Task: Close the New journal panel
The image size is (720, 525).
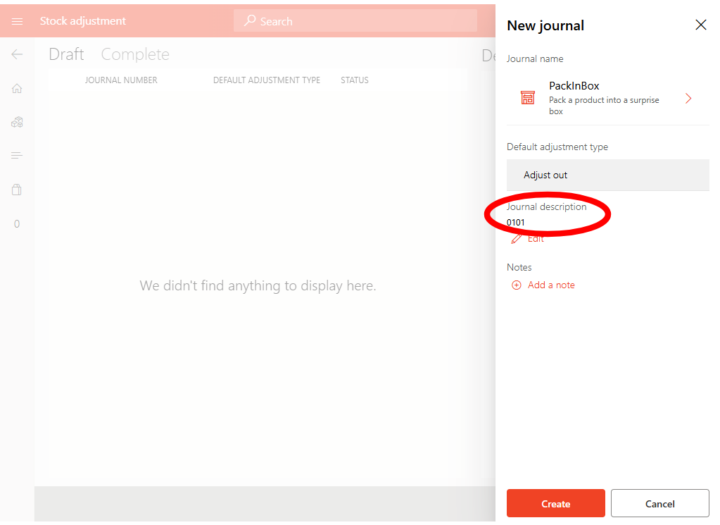Action: click(700, 25)
